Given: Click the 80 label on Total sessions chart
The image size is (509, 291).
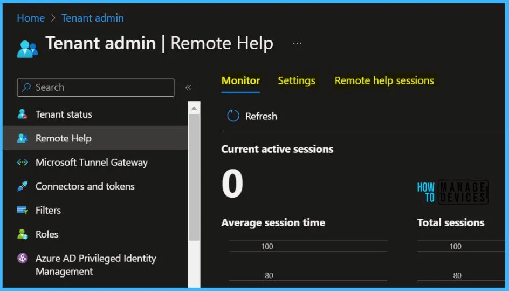Looking at the screenshot, I should coord(457,275).
